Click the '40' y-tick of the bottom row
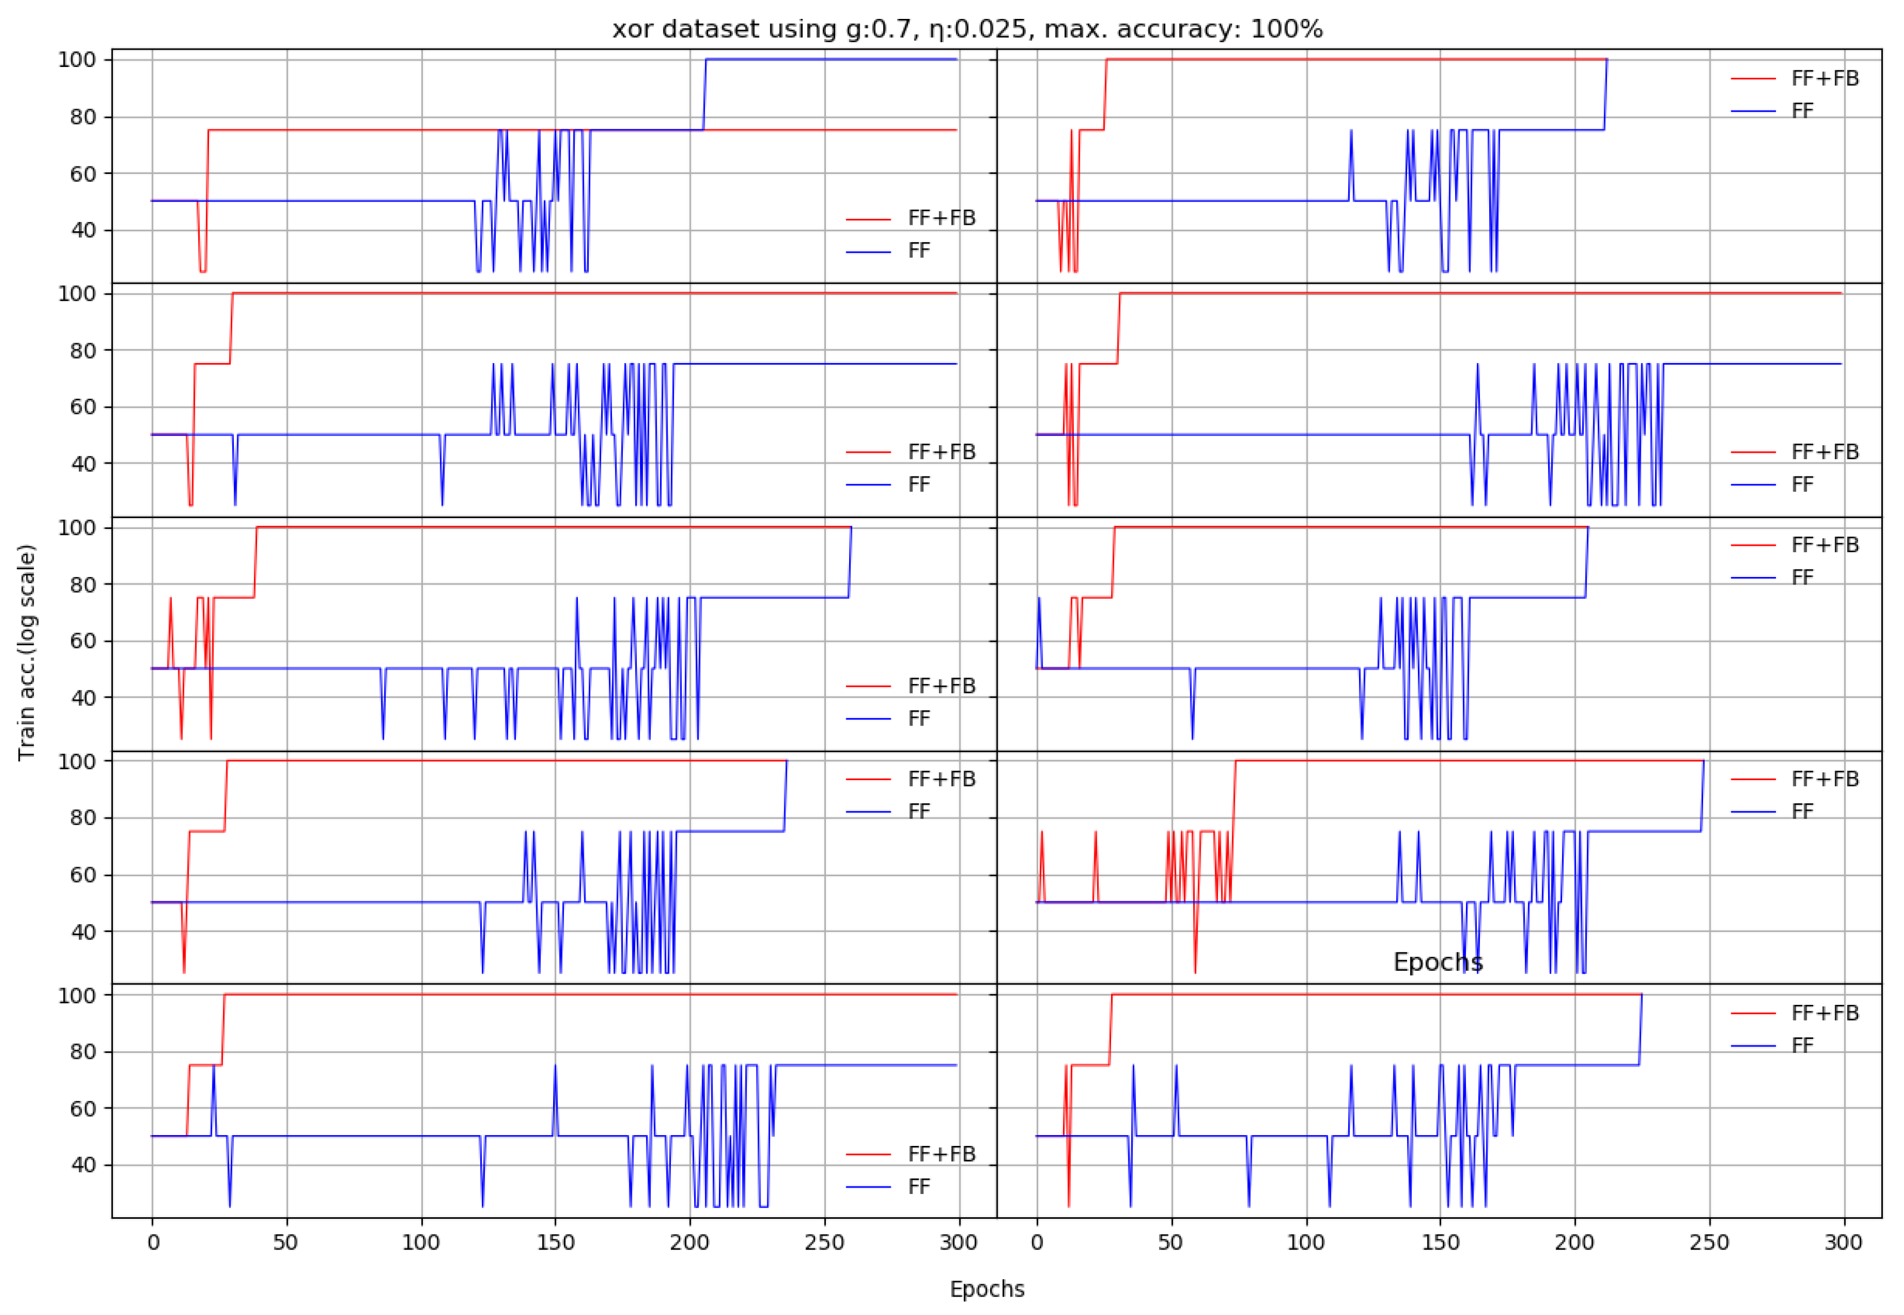Screen dimensions: 1904x1315 click(84, 1164)
